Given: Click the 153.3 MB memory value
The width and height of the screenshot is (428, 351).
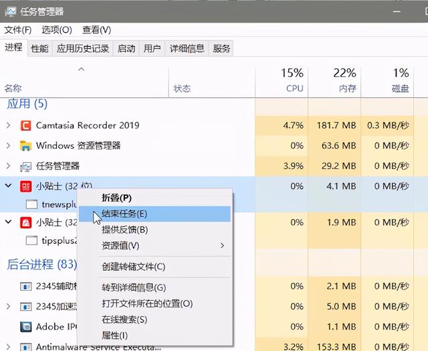Looking at the screenshot, I should pos(336,347).
